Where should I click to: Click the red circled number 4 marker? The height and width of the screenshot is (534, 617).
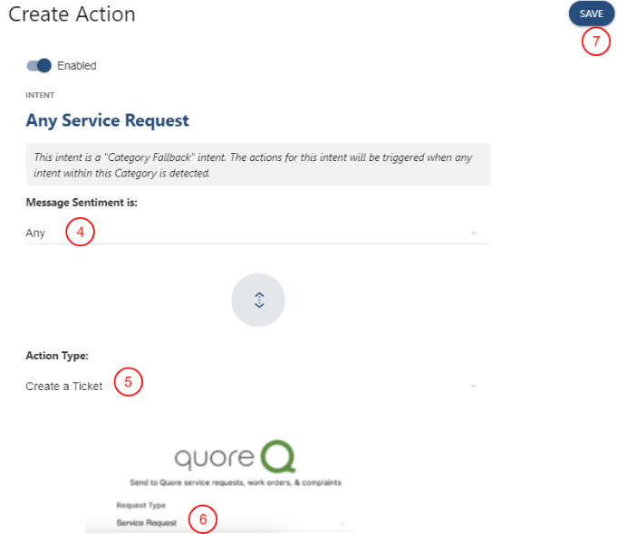(80, 232)
